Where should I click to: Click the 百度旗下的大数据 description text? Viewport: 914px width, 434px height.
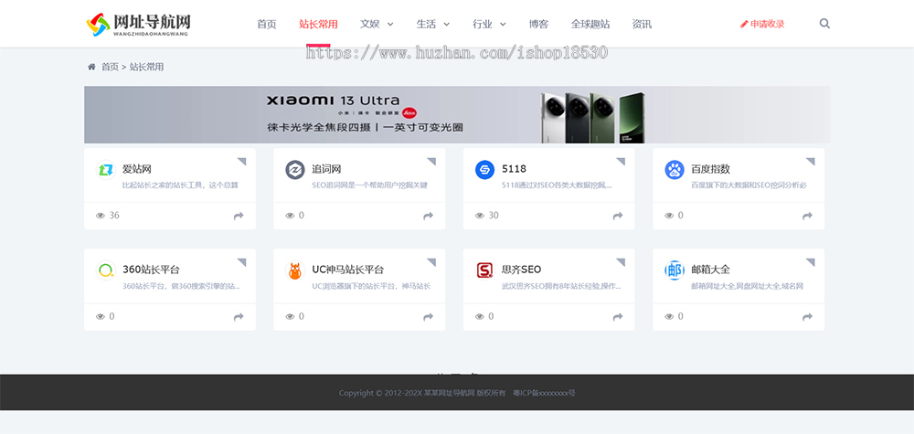(749, 185)
